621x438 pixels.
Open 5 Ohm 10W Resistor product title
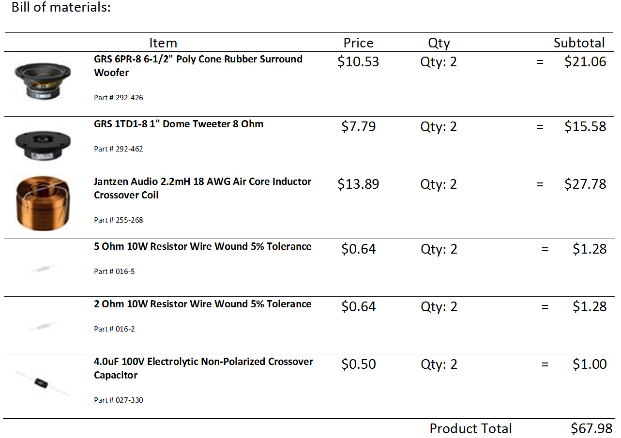coord(202,246)
